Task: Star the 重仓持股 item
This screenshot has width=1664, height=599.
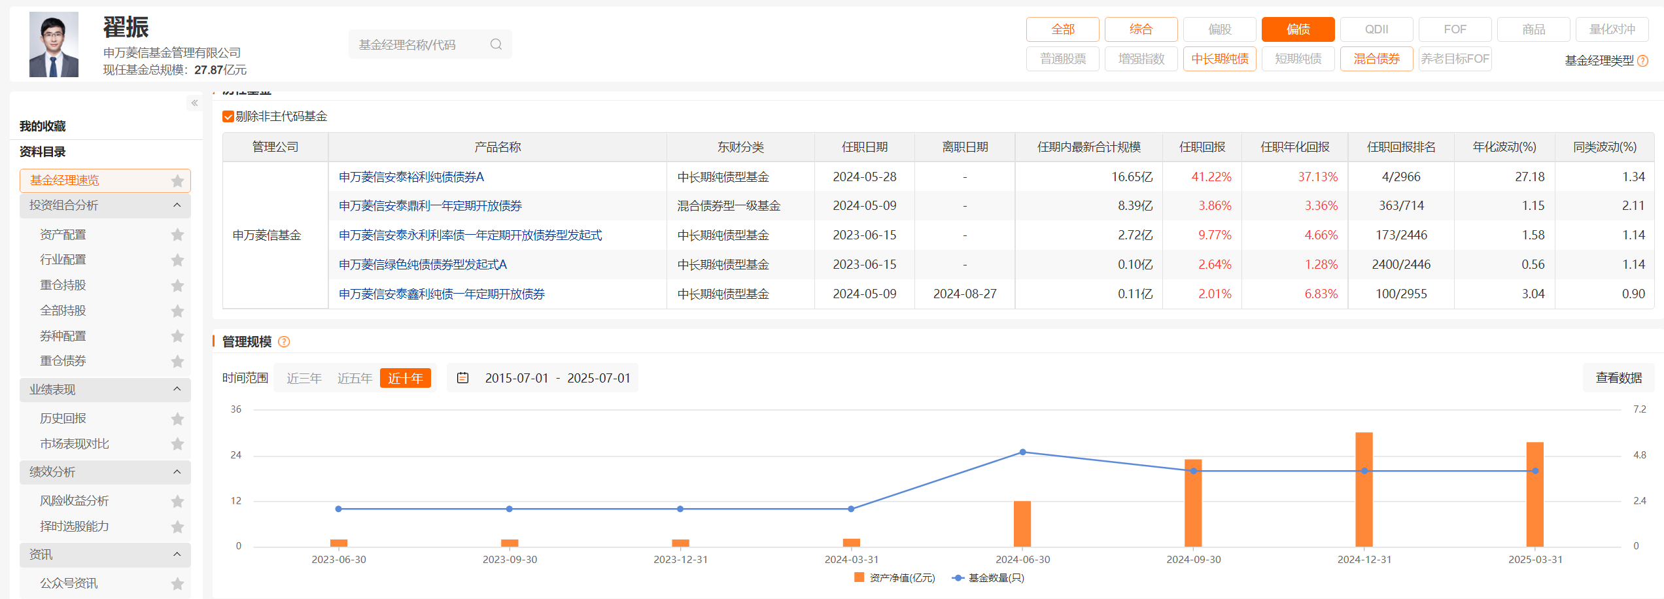Action: tap(177, 285)
